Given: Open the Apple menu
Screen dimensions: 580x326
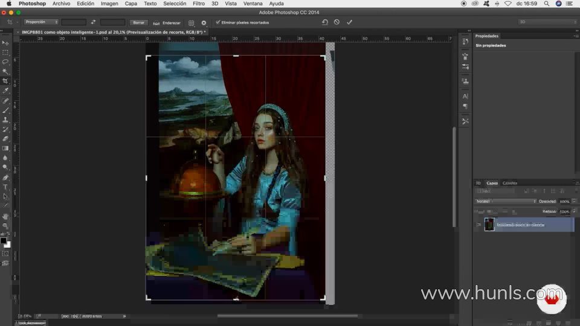Looking at the screenshot, I should click(x=9, y=4).
